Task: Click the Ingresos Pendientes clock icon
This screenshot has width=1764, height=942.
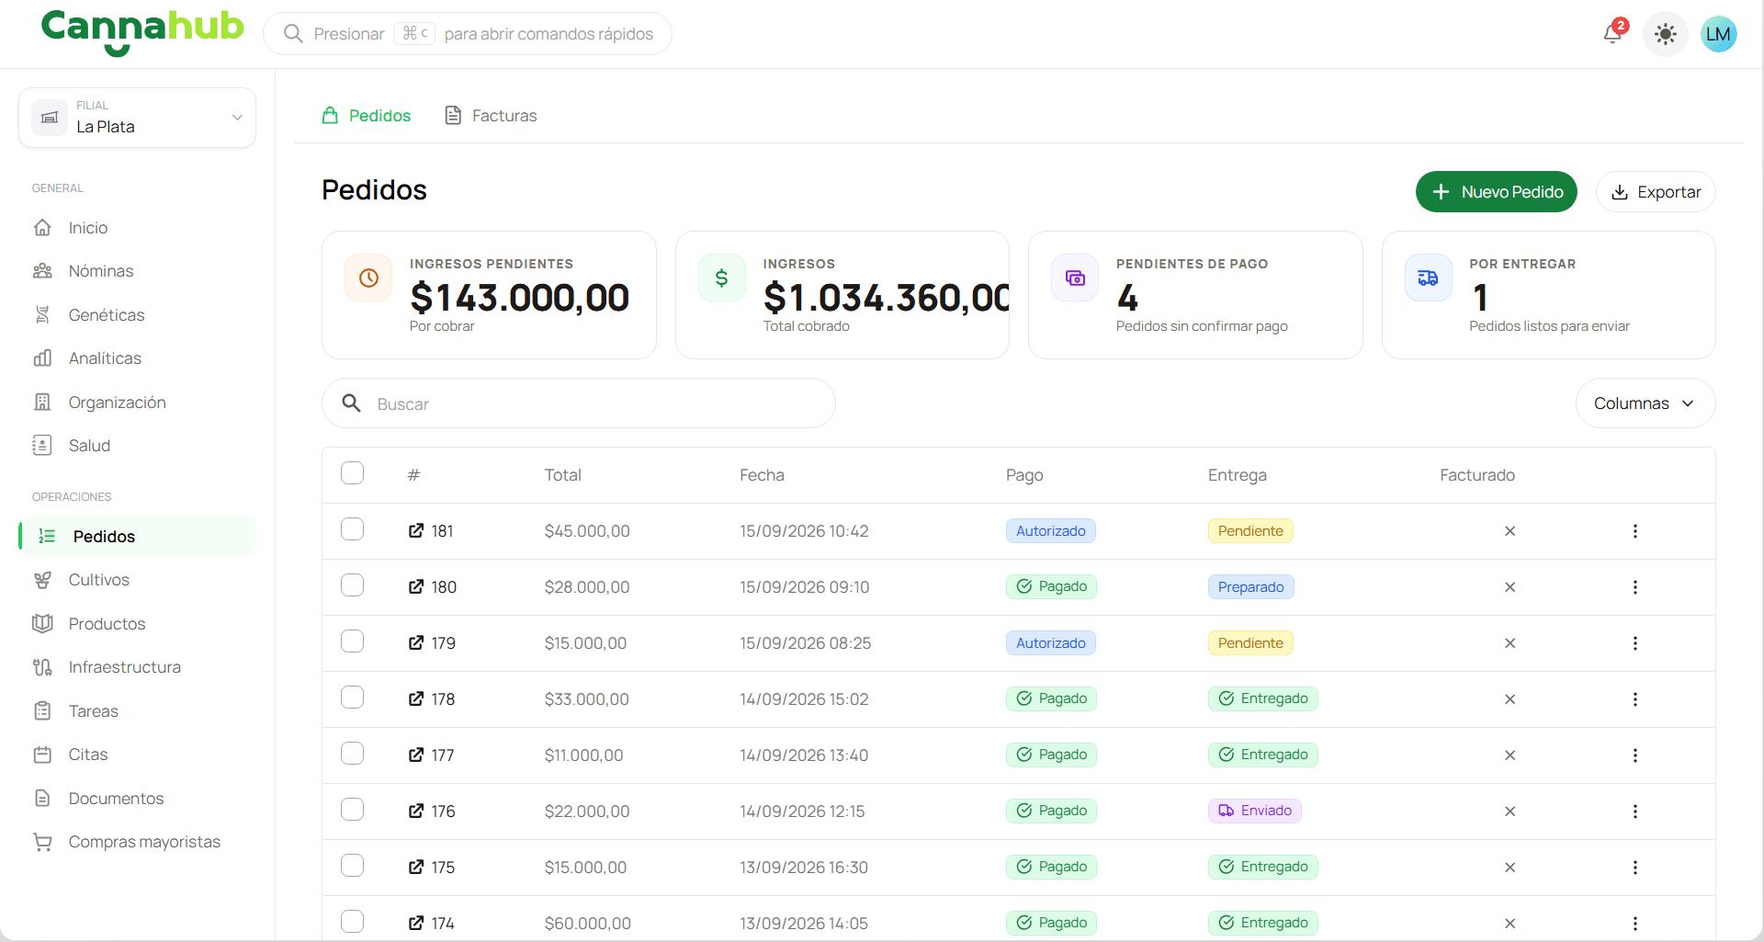Action: (x=368, y=278)
